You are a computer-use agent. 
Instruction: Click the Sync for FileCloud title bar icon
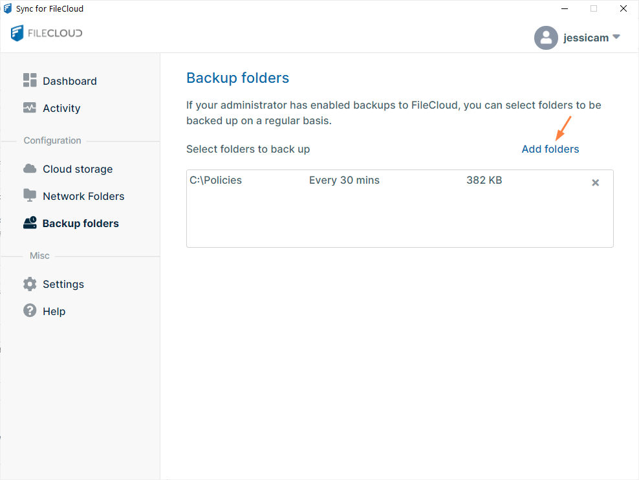pyautogui.click(x=8, y=8)
